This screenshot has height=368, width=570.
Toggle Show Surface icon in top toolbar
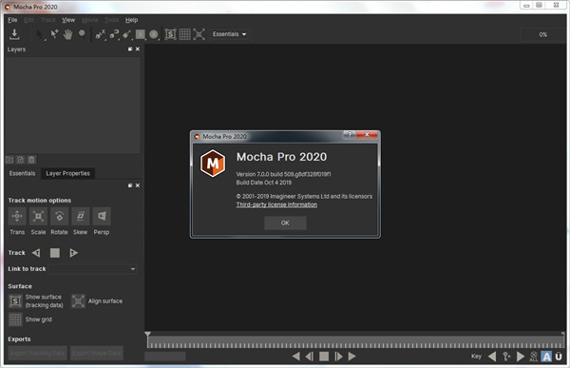170,34
